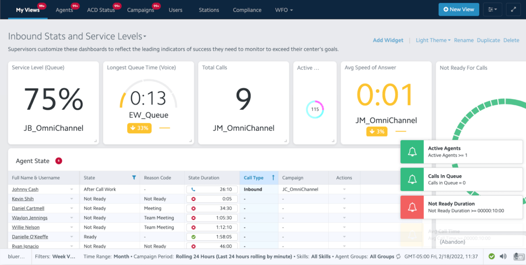Click the green connection status check icon

(x=492, y=256)
